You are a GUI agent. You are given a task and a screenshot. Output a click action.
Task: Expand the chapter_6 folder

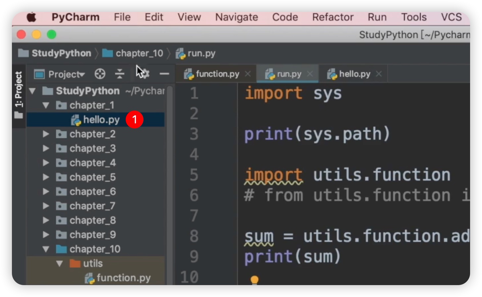[x=46, y=191]
